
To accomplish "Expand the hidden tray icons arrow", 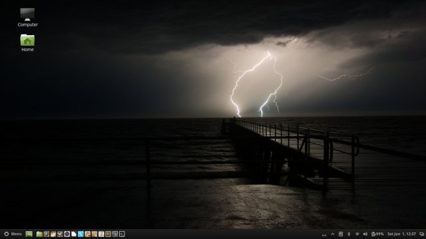I will (x=333, y=234).
